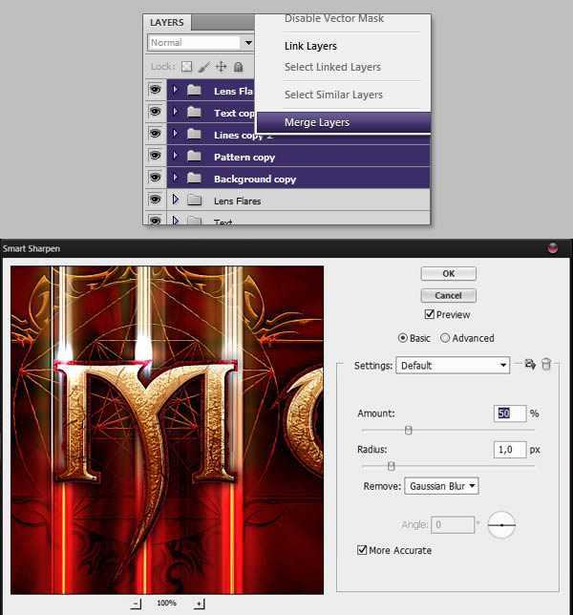The image size is (573, 615).
Task: Save current sharpen settings icon
Action: (530, 364)
